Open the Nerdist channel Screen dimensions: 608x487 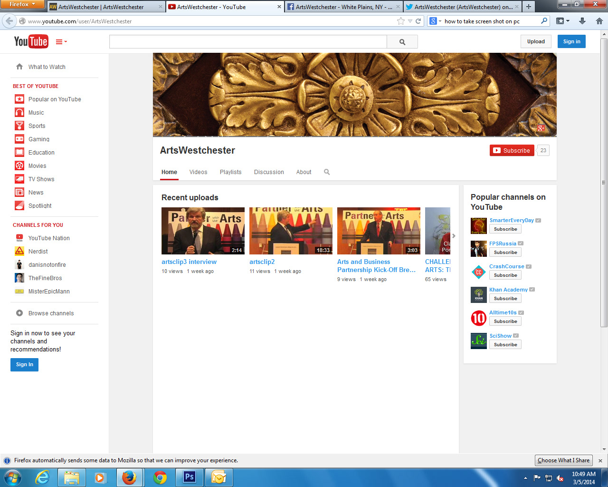[x=38, y=252]
